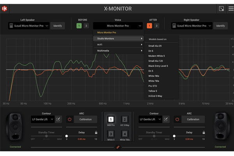Open the hamburger main menu

231,9
